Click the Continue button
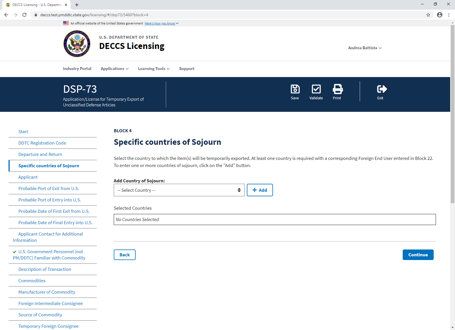Image resolution: width=455 pixels, height=330 pixels. [418, 255]
